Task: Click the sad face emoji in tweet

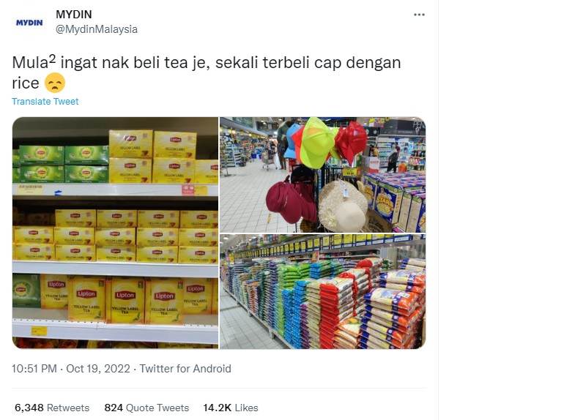Action: coord(55,83)
